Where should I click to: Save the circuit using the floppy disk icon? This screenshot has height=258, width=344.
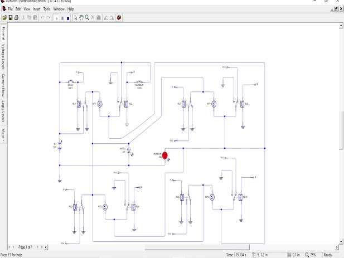tap(10, 17)
